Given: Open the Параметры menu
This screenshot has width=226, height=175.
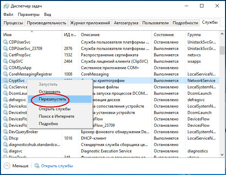Looking at the screenshot, I should pos(29,14).
